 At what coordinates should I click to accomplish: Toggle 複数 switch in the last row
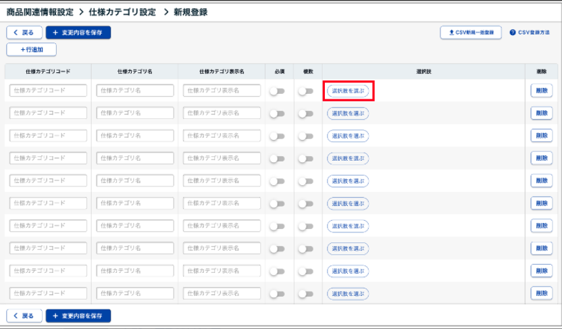click(x=306, y=294)
